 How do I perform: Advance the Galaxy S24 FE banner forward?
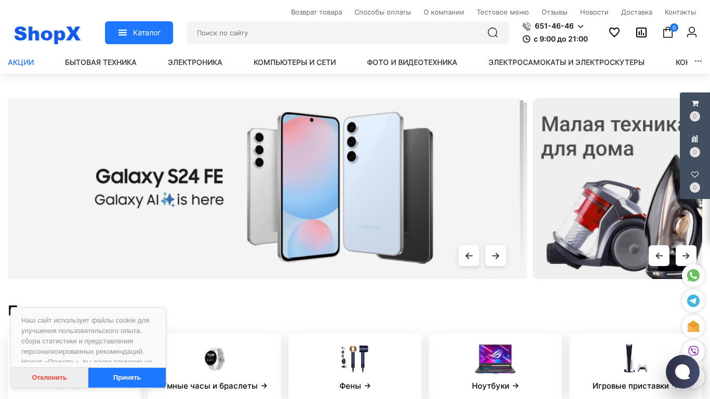(496, 256)
